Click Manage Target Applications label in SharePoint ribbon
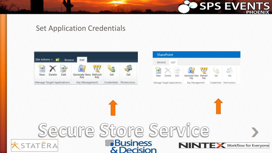Screen dimensions: 272x153 click(x=167, y=83)
